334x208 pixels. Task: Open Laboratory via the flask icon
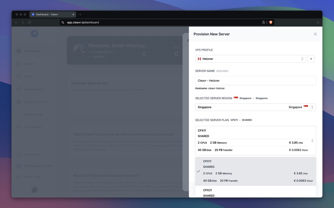[19, 154]
